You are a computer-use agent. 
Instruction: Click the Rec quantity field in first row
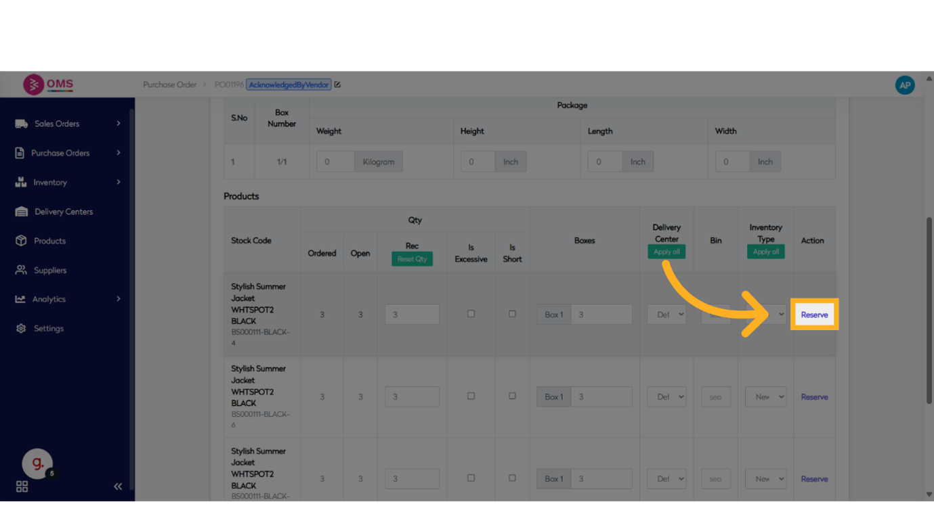click(412, 315)
